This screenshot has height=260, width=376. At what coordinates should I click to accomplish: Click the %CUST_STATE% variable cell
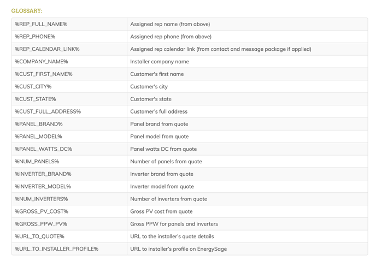point(36,99)
